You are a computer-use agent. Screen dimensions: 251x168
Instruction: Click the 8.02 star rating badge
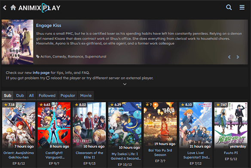[80, 105]
